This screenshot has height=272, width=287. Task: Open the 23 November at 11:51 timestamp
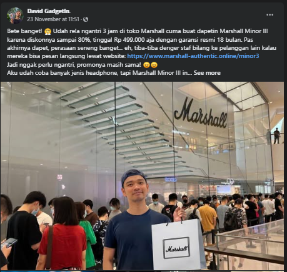pos(53,19)
